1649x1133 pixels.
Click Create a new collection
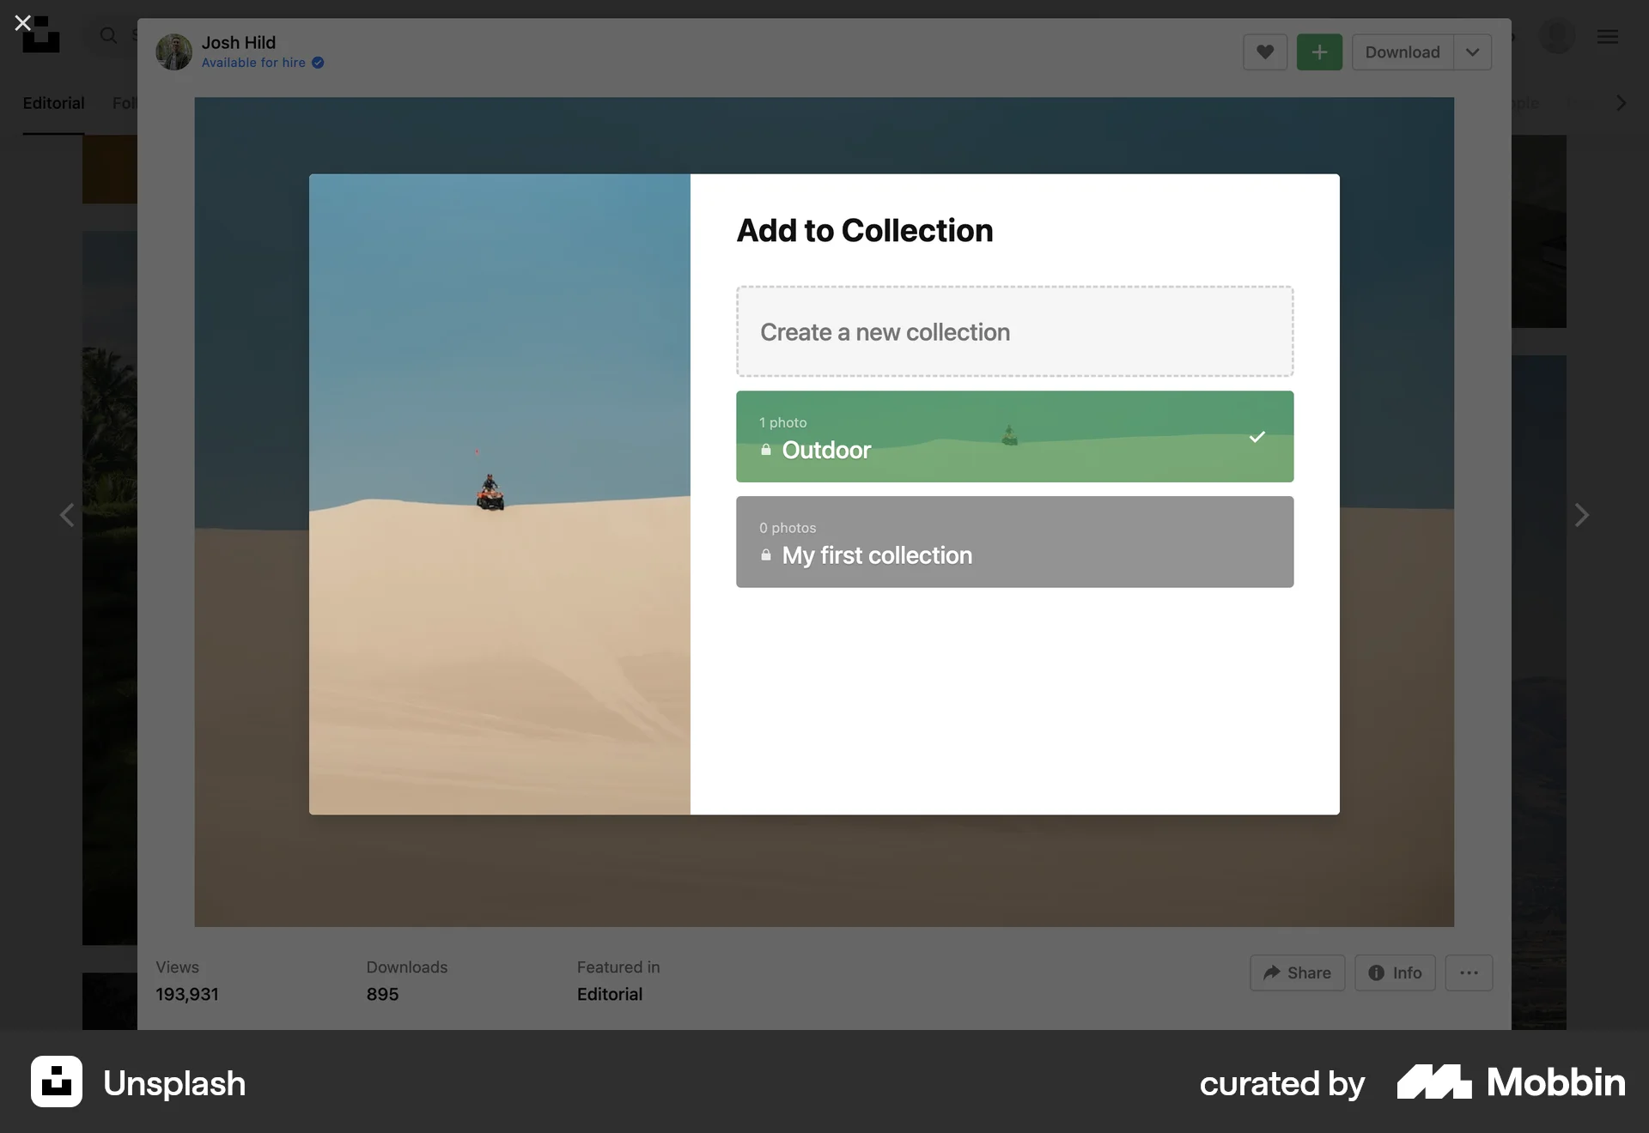click(x=1014, y=332)
